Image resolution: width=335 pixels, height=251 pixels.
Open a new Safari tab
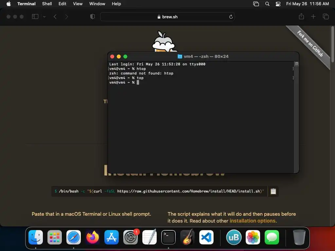click(313, 16)
